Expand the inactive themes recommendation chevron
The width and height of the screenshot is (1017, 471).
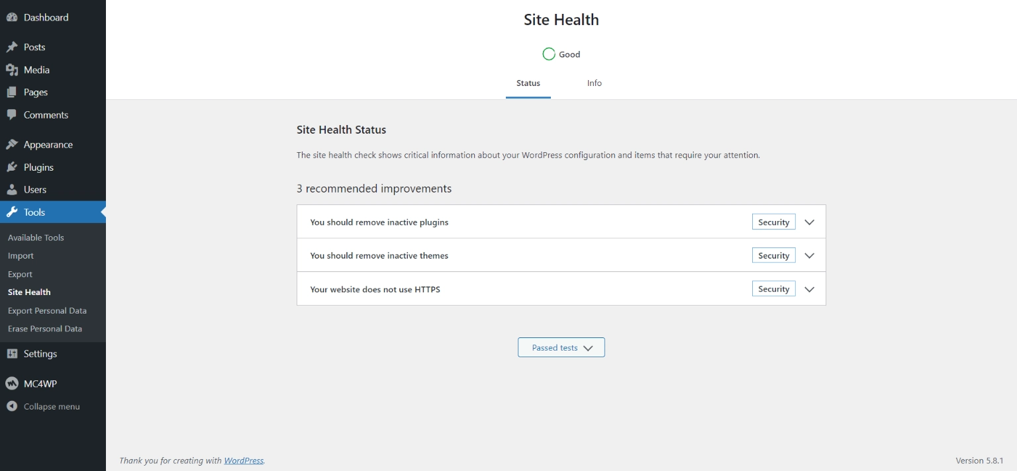(809, 255)
